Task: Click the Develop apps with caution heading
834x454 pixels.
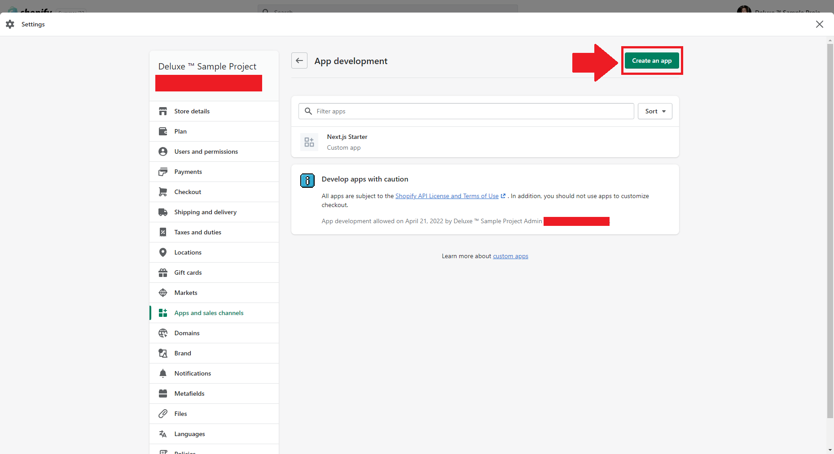Action: coord(365,179)
